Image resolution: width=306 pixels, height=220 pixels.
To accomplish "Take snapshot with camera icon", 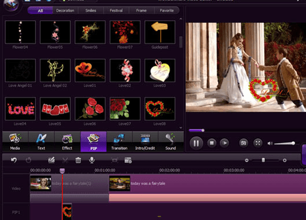I will coord(244,143).
